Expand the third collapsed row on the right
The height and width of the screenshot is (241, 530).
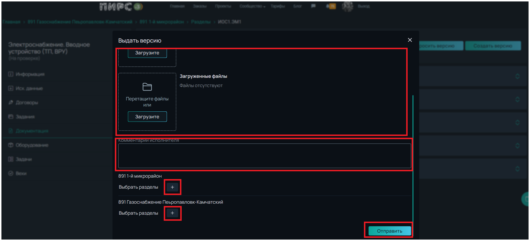click(517, 122)
